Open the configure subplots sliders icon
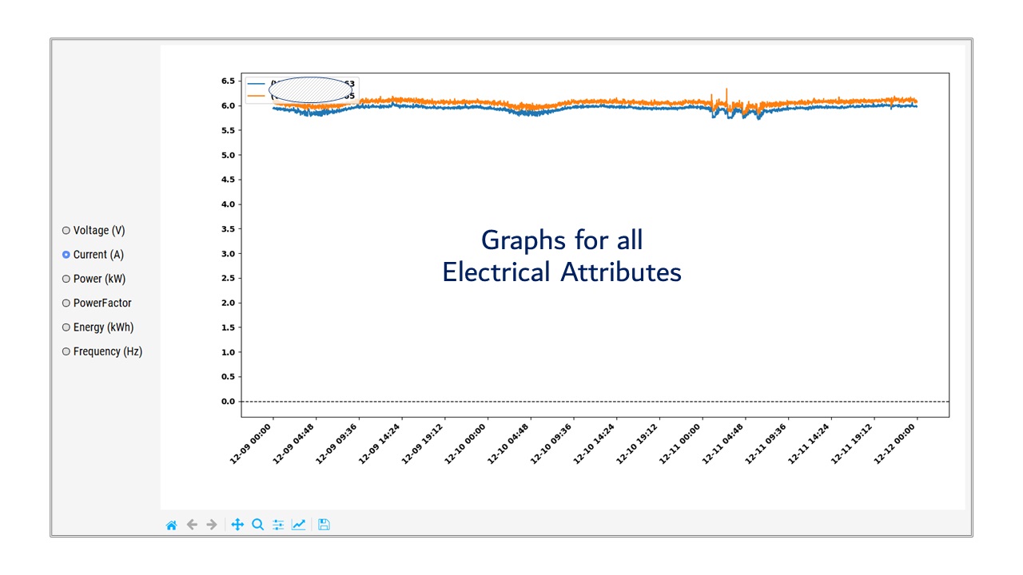The image size is (1023, 575). point(278,525)
